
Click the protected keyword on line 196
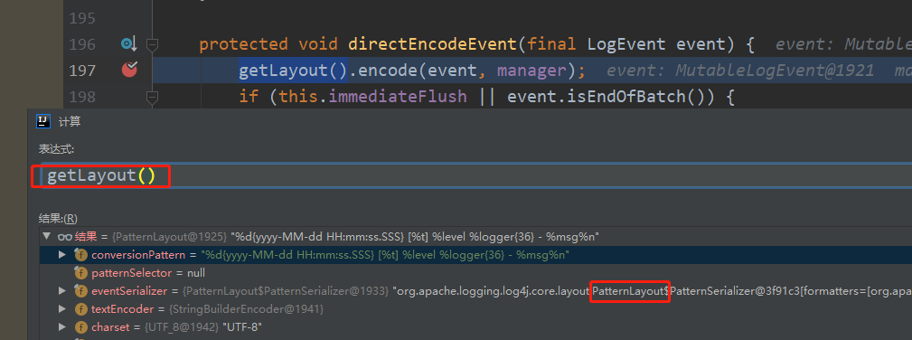(x=243, y=44)
